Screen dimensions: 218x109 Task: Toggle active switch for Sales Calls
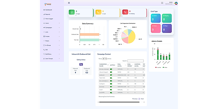111,78
